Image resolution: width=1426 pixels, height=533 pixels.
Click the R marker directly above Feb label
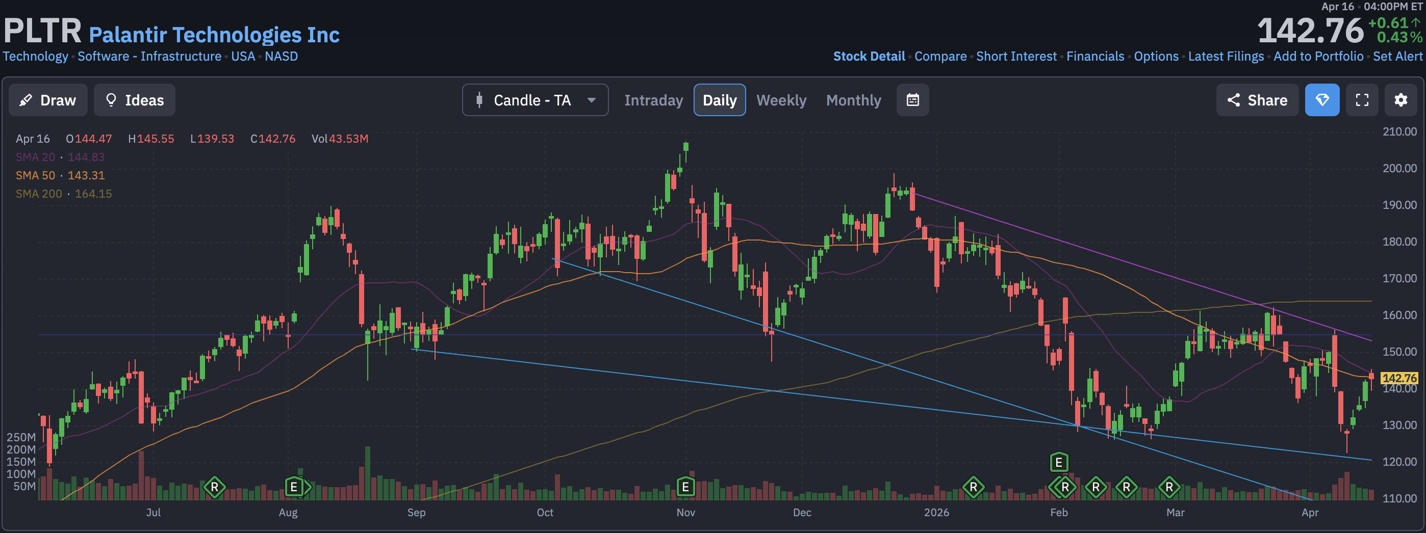click(1064, 487)
